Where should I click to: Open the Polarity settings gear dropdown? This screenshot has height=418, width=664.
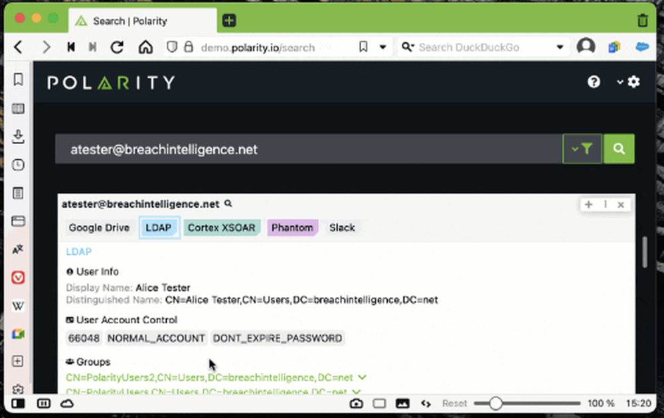(629, 82)
